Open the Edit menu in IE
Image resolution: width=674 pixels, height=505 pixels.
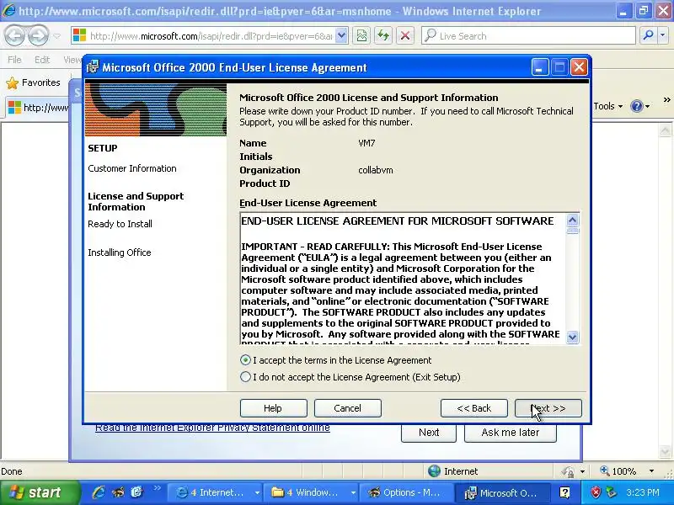pyautogui.click(x=42, y=60)
